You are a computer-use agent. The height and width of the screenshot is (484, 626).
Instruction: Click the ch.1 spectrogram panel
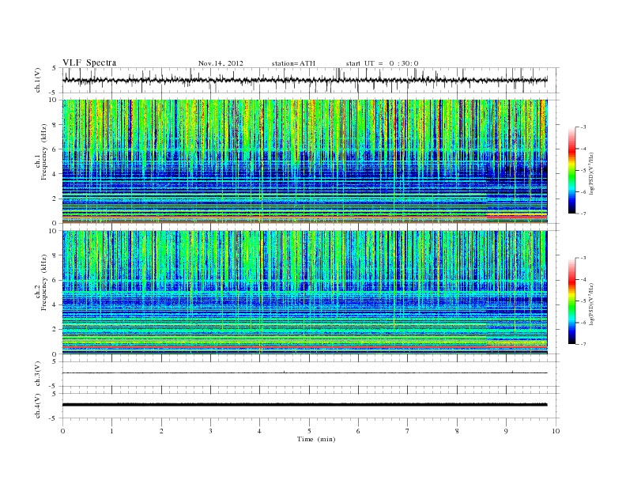(x=304, y=161)
